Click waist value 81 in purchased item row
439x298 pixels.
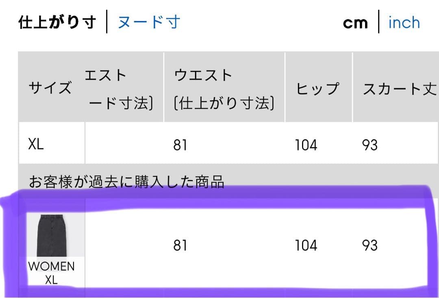click(x=180, y=245)
